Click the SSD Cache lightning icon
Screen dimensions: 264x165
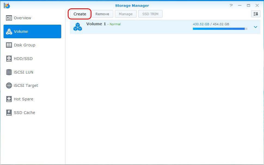[9, 113]
